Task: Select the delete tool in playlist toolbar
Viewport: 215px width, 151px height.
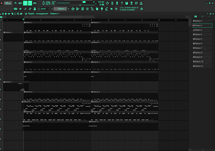Action: click(x=3, y=14)
